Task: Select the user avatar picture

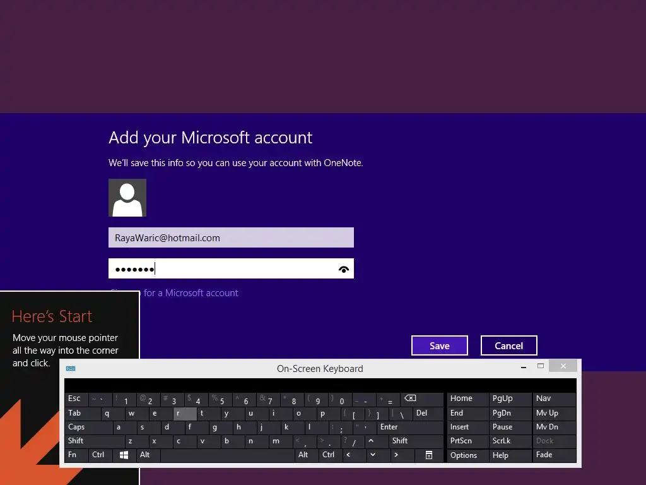Action: [127, 198]
